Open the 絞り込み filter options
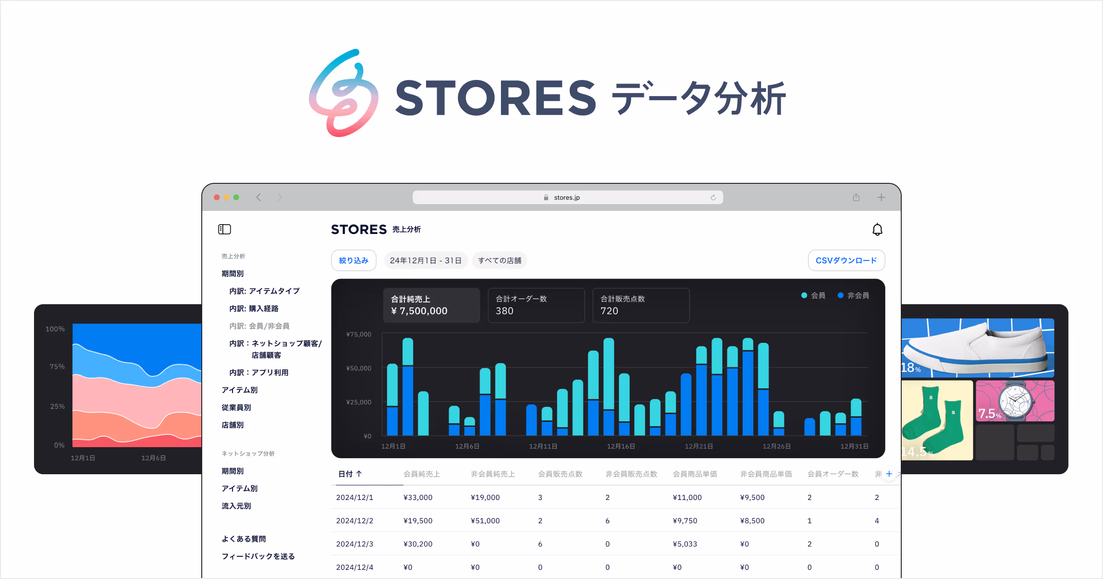Viewport: 1103px width, 579px height. (353, 261)
